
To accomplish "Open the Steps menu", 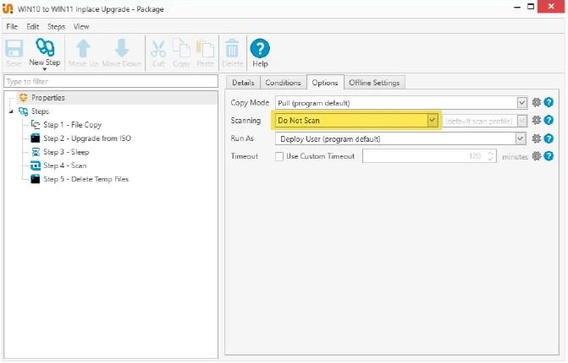I will pyautogui.click(x=56, y=27).
